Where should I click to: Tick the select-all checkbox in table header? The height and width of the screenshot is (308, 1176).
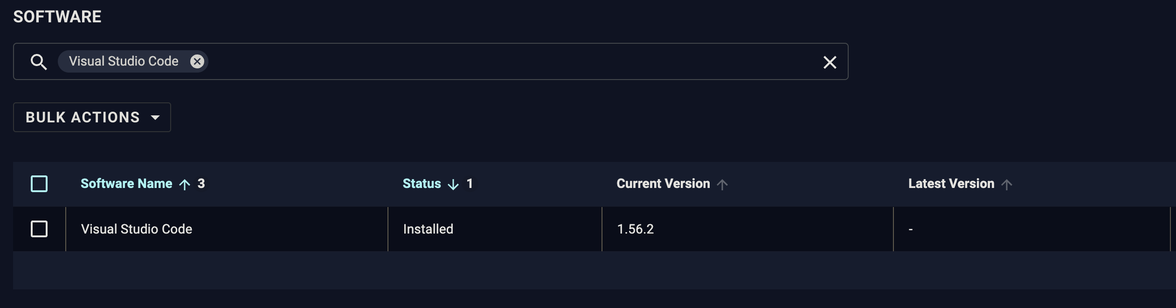coord(39,184)
